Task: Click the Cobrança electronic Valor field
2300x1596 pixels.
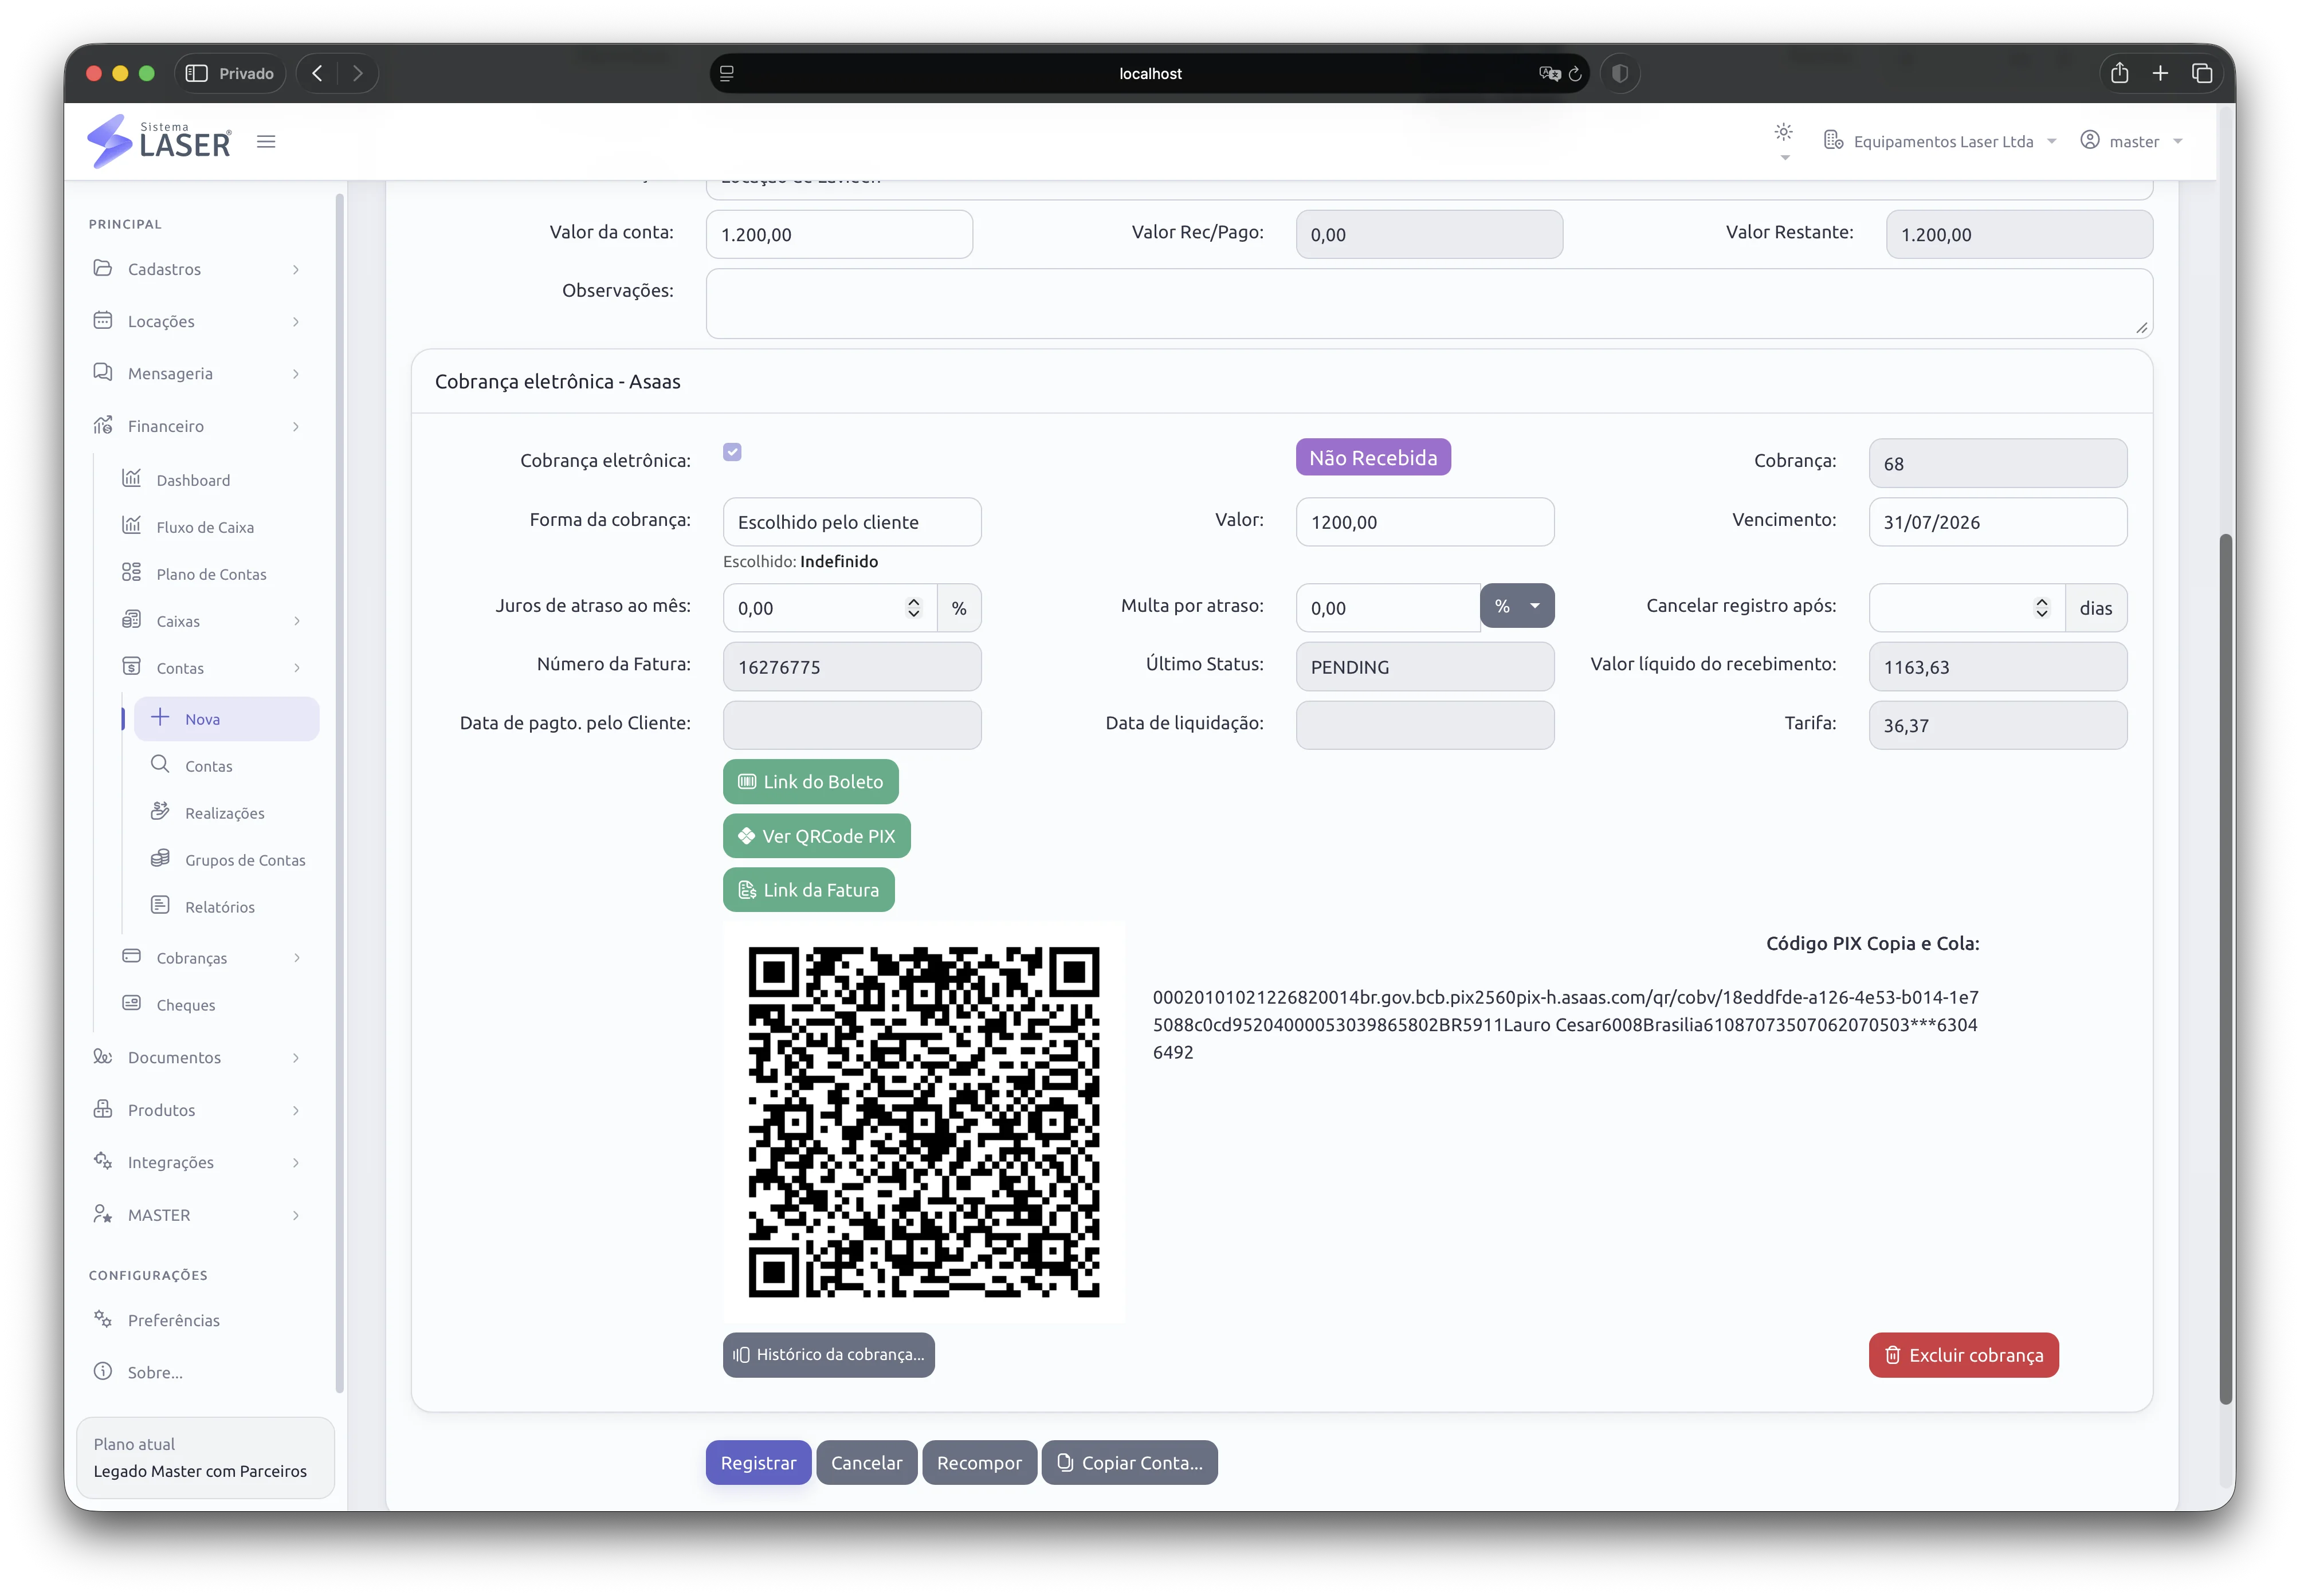Action: click(x=1425, y=522)
